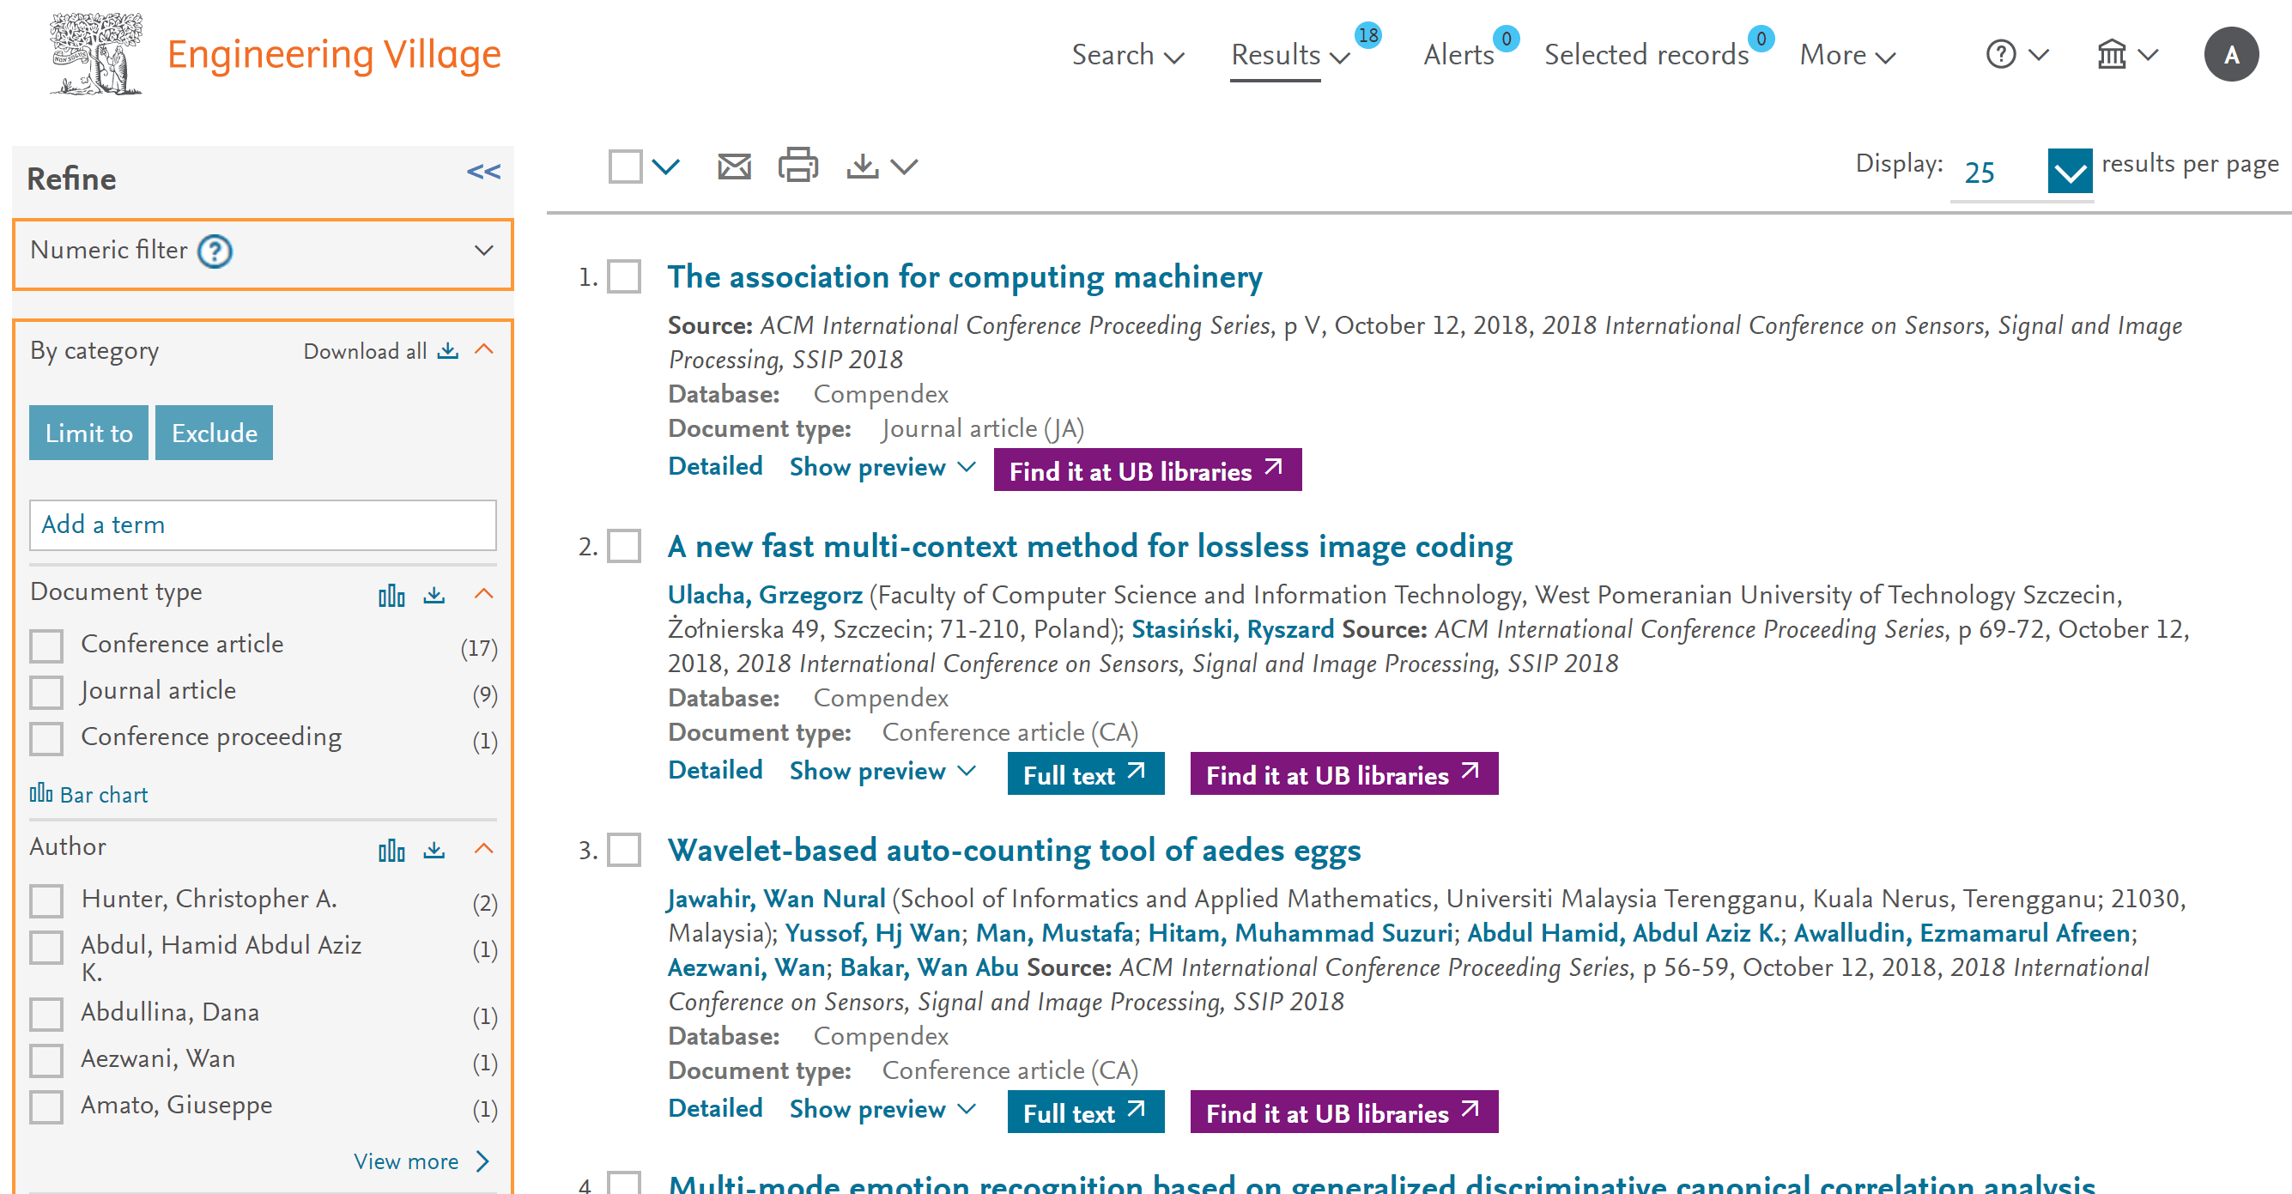The height and width of the screenshot is (1194, 2292).
Task: Open Selected records
Action: coord(1646,55)
